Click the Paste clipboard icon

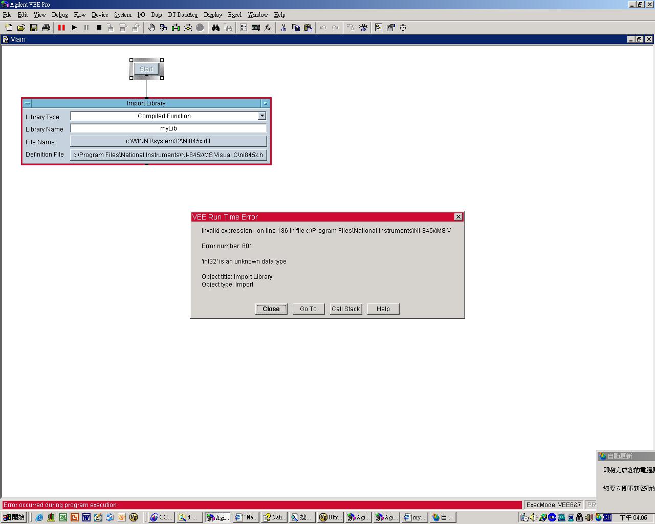click(308, 28)
